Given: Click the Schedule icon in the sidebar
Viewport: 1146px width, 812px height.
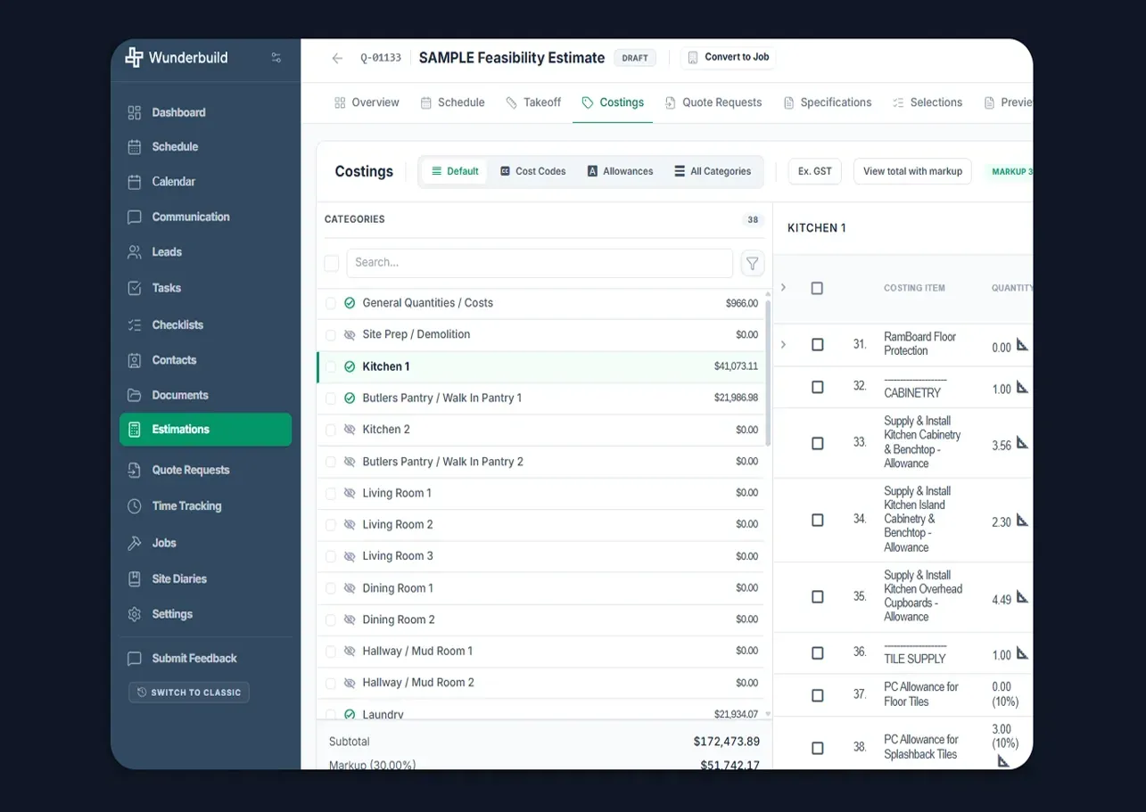Looking at the screenshot, I should click(x=135, y=147).
